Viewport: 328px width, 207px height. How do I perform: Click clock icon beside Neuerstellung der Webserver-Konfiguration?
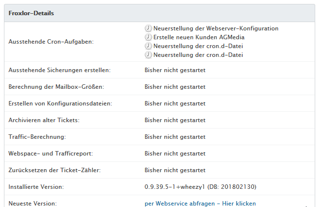pyautogui.click(x=148, y=28)
